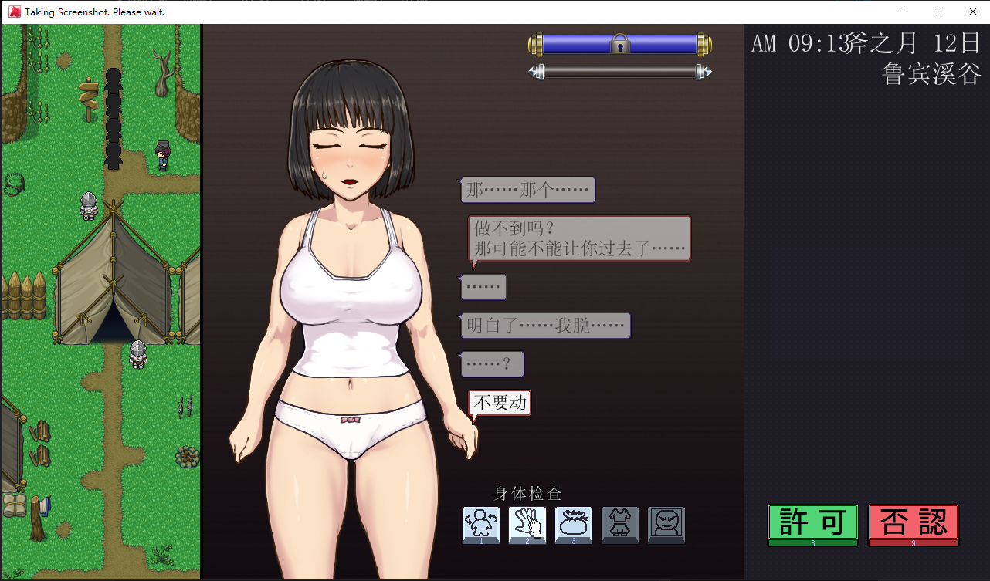Select the armored guard above the tent
Viewport: 990px width, 581px height.
click(x=89, y=204)
